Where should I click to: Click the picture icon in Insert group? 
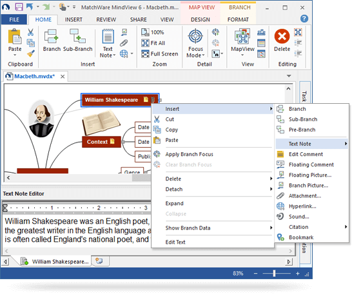124,32
